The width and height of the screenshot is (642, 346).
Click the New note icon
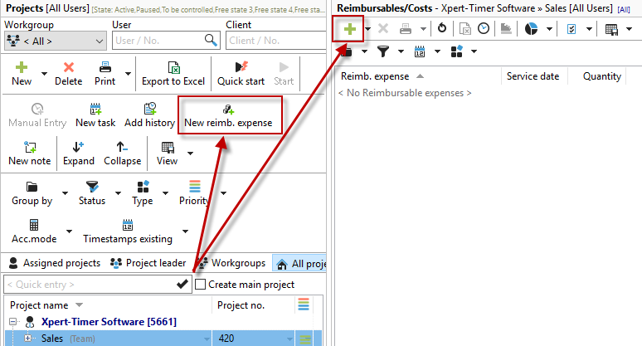[29, 153]
